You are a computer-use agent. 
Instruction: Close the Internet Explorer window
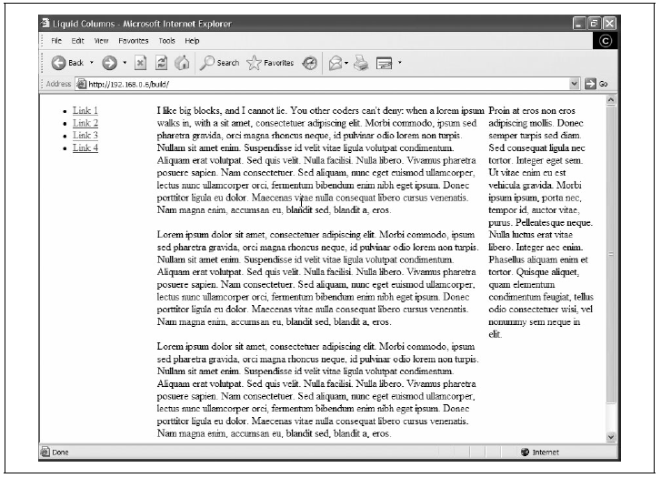click(609, 24)
